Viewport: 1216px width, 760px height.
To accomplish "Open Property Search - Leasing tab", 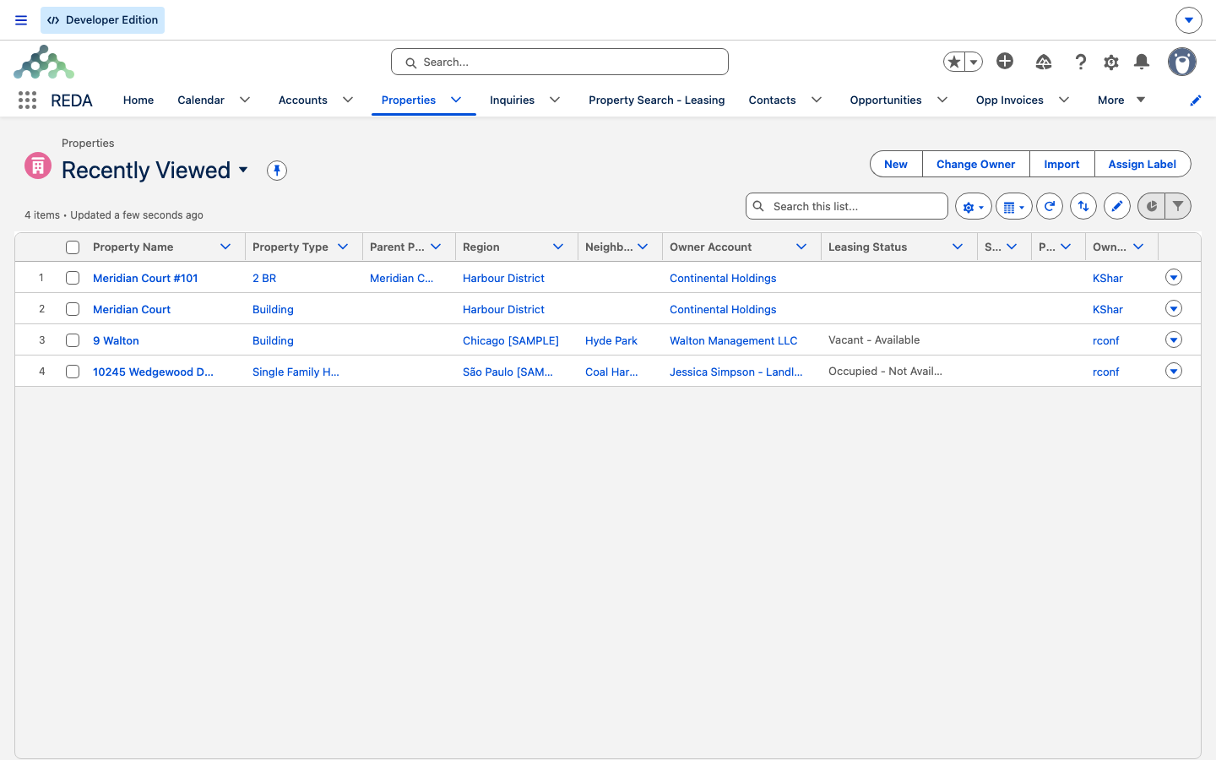I will coord(657,100).
